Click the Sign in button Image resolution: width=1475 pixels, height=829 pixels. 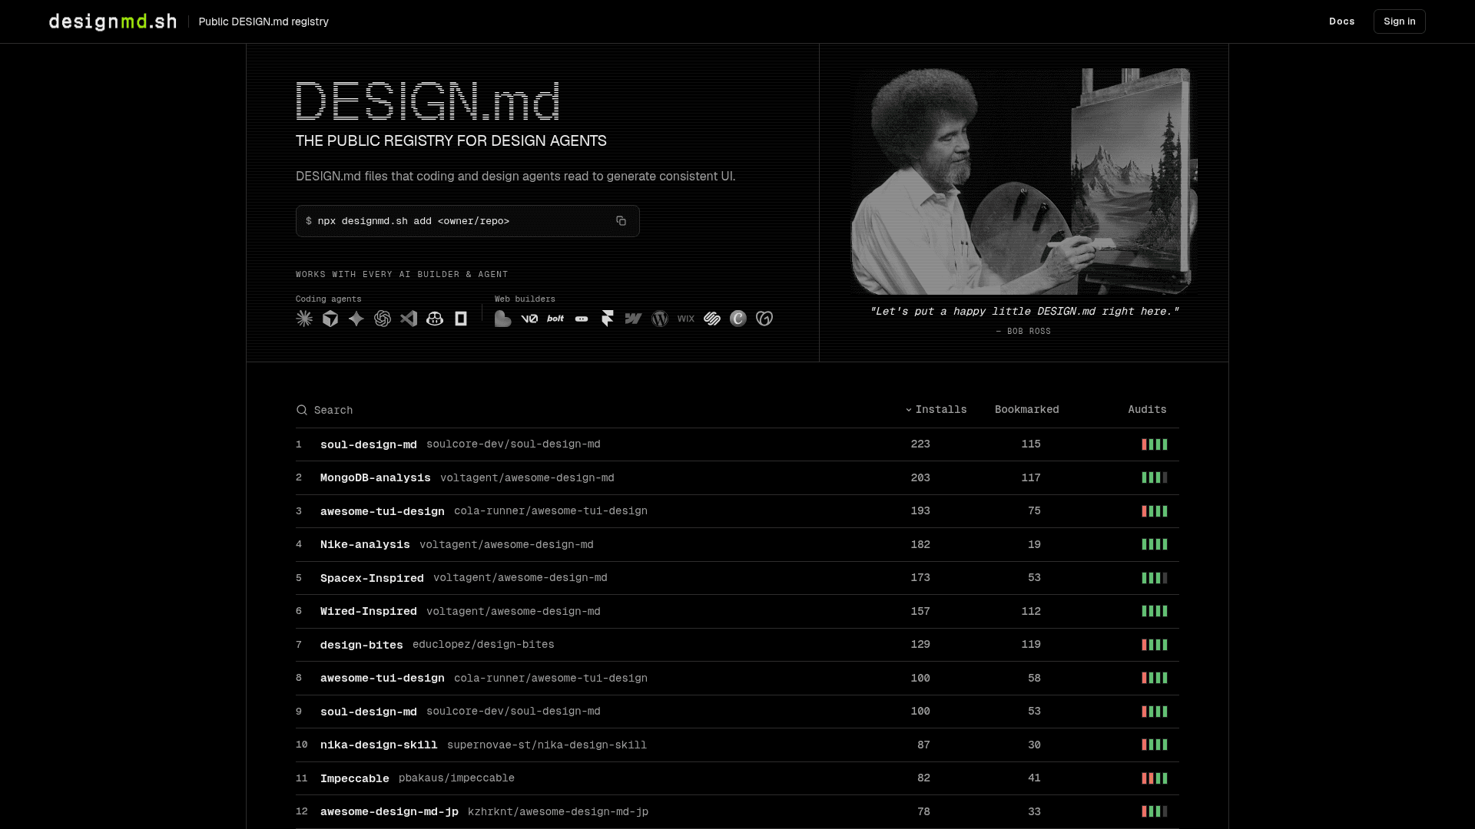point(1399,21)
